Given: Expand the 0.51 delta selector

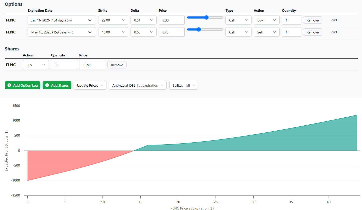Looking at the screenshot, I should click(x=143, y=20).
